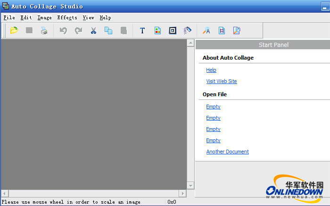
Task: Click the frame/border square icon
Action: [173, 31]
